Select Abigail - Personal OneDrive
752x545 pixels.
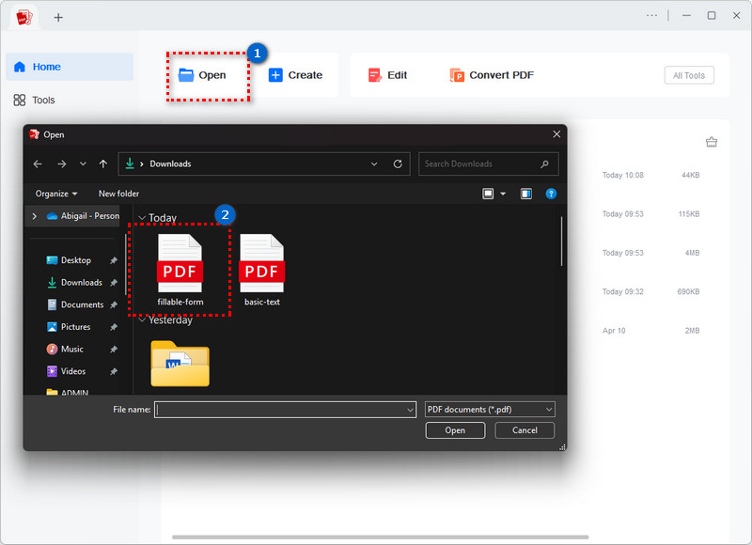(x=83, y=216)
